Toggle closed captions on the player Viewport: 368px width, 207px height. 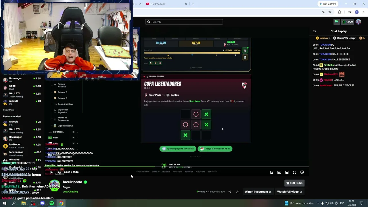pos(279,172)
